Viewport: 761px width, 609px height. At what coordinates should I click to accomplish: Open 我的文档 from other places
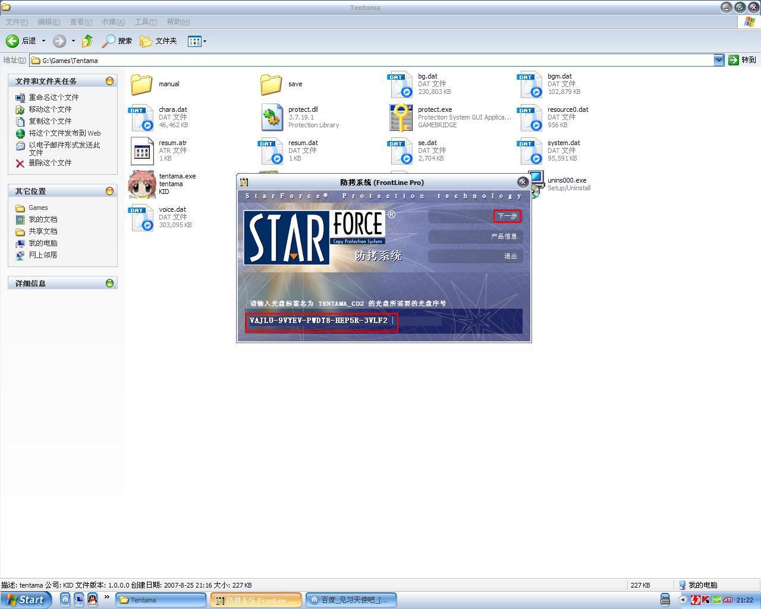(43, 219)
